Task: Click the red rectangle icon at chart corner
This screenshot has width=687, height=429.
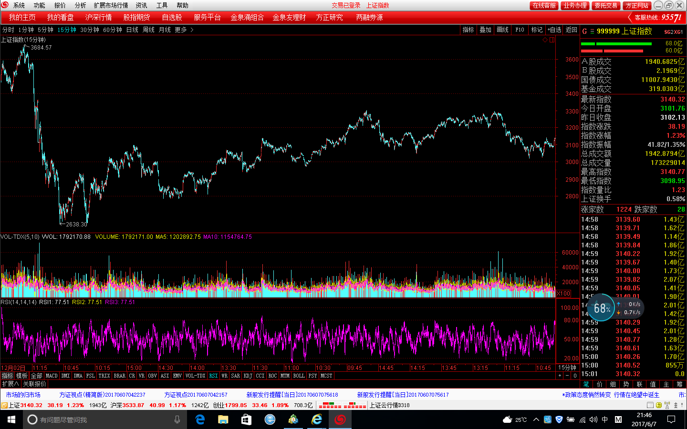Action: 552,40
